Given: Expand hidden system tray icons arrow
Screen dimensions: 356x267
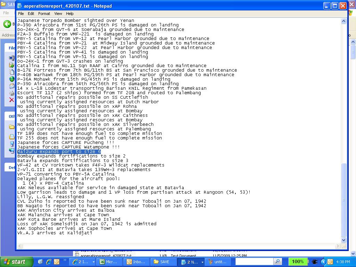Looking at the screenshot, I should coord(324,262).
